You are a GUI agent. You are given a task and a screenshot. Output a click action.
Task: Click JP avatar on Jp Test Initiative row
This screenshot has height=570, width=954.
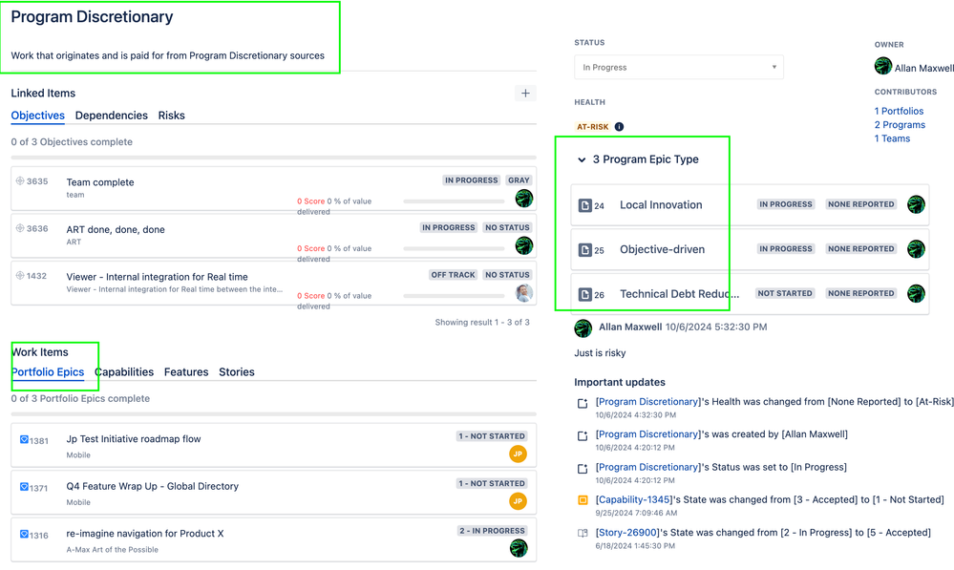(x=518, y=454)
